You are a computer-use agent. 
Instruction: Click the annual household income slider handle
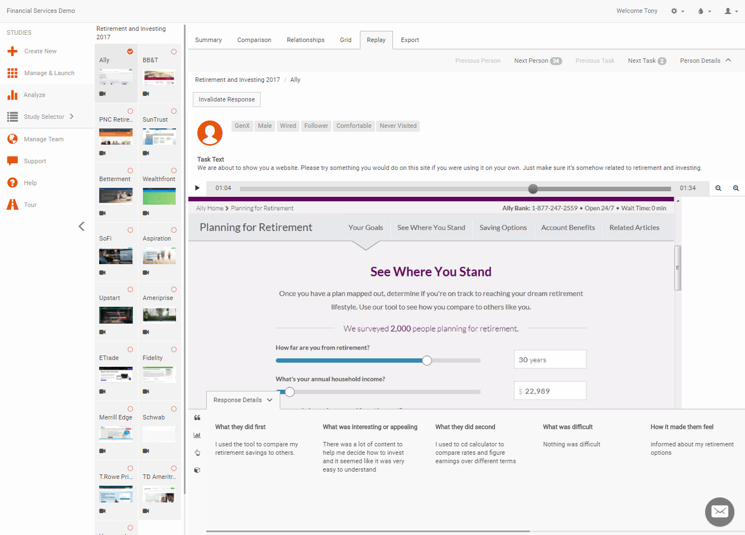tap(290, 392)
